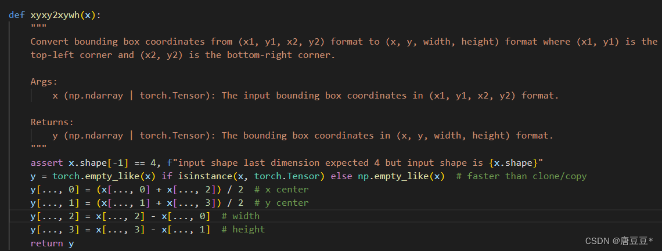Click the '# width' comment

[x=240, y=216]
